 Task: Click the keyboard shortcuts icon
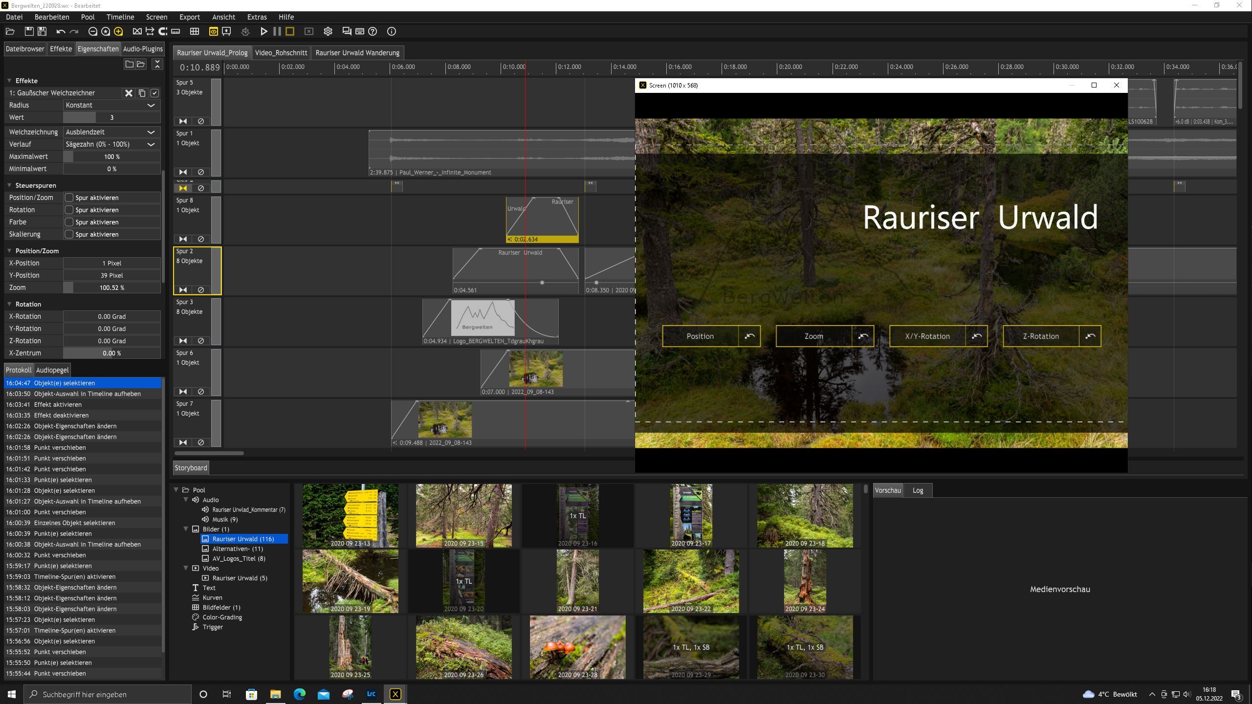360,31
